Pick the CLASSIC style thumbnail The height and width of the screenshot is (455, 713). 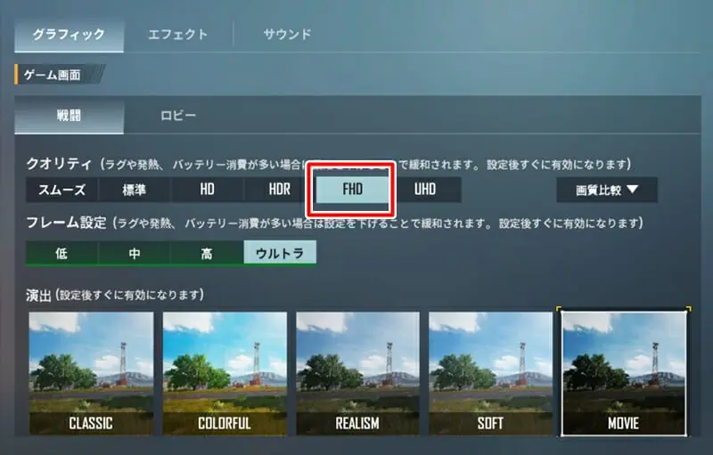coord(91,373)
